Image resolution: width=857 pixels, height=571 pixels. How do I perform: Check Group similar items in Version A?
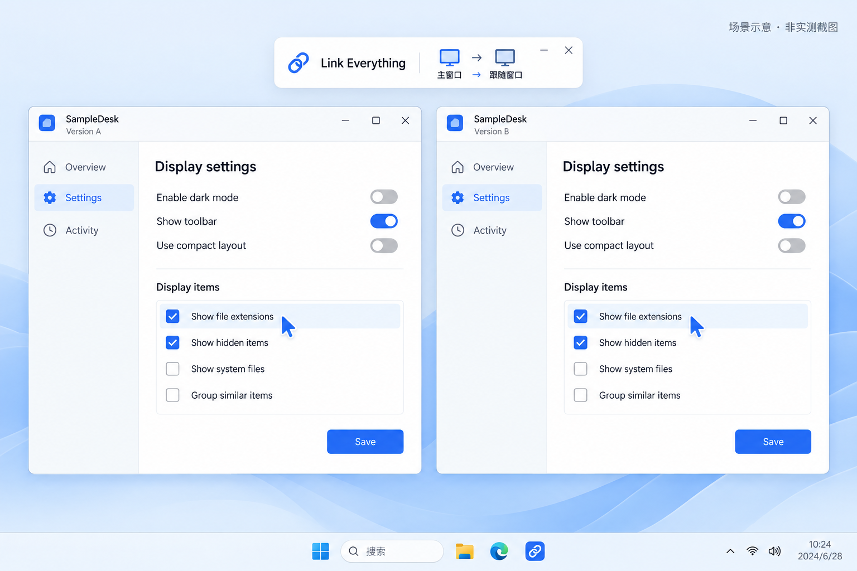tap(173, 395)
